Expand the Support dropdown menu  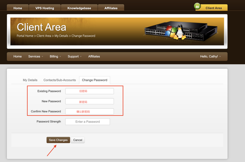(74, 57)
